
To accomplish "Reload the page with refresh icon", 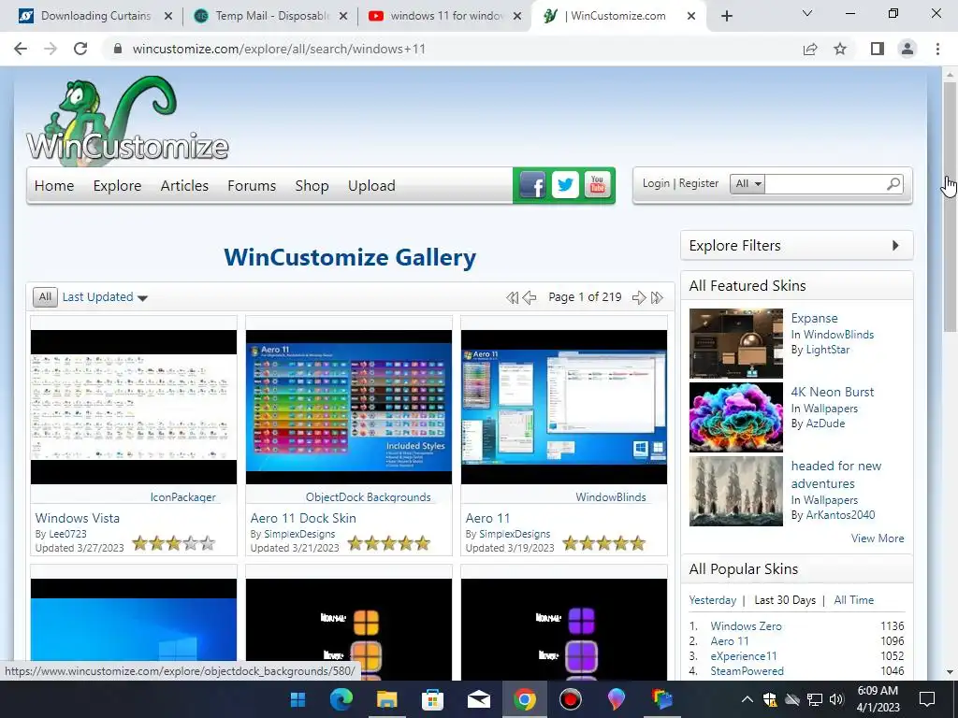I will (x=80, y=49).
